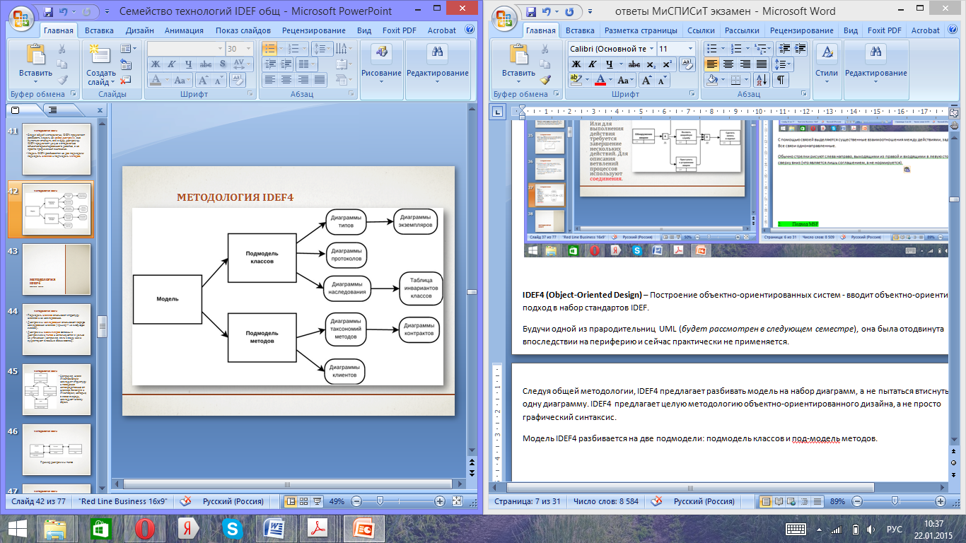This screenshot has height=543, width=966.
Task: Click Save in Word's quick access toolbar
Action: point(531,12)
